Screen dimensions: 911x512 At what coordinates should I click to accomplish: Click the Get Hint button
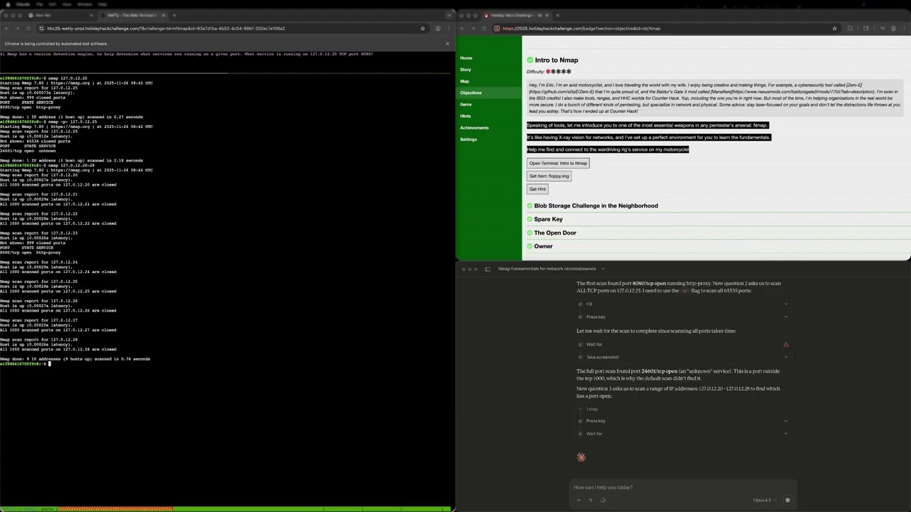[x=537, y=189]
